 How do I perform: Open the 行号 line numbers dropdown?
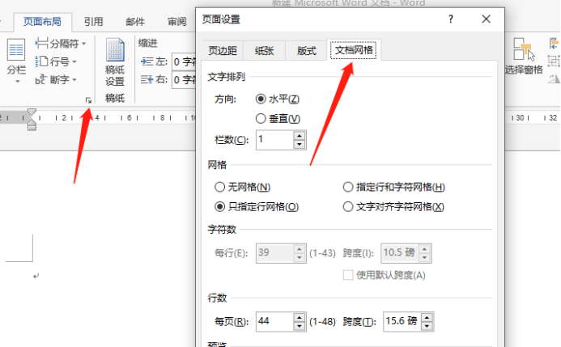pyautogui.click(x=56, y=61)
